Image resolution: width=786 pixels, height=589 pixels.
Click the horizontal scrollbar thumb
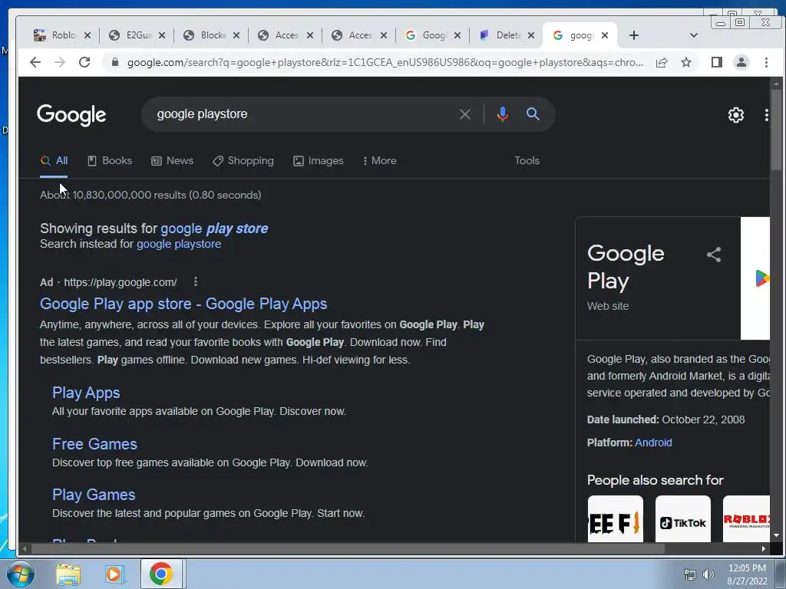pos(348,548)
